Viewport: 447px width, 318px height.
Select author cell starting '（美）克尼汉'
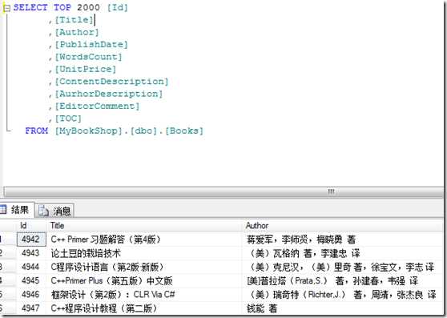pyautogui.click(x=341, y=267)
